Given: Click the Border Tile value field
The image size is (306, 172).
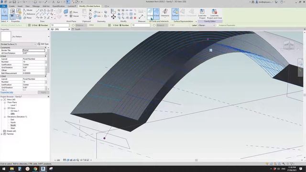Looking at the screenshot, I should 34,50.
